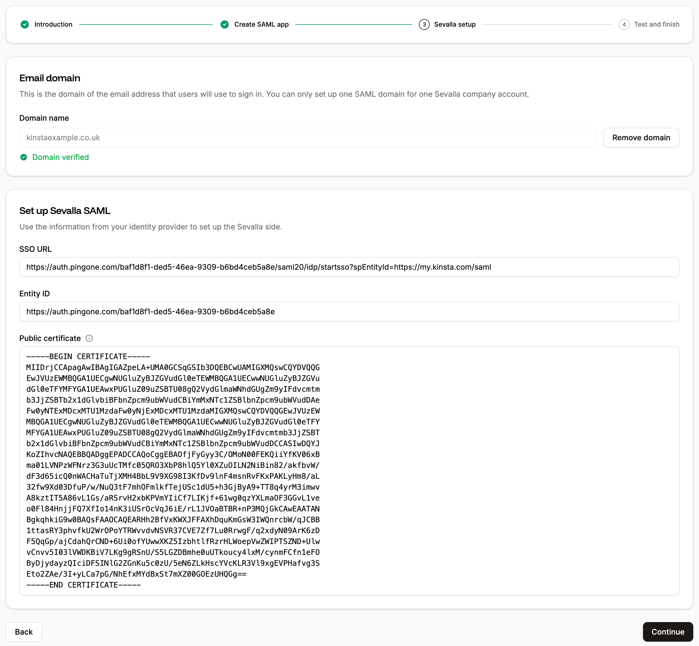
Task: Switch to the Sevalla setup step
Action: pyautogui.click(x=454, y=24)
